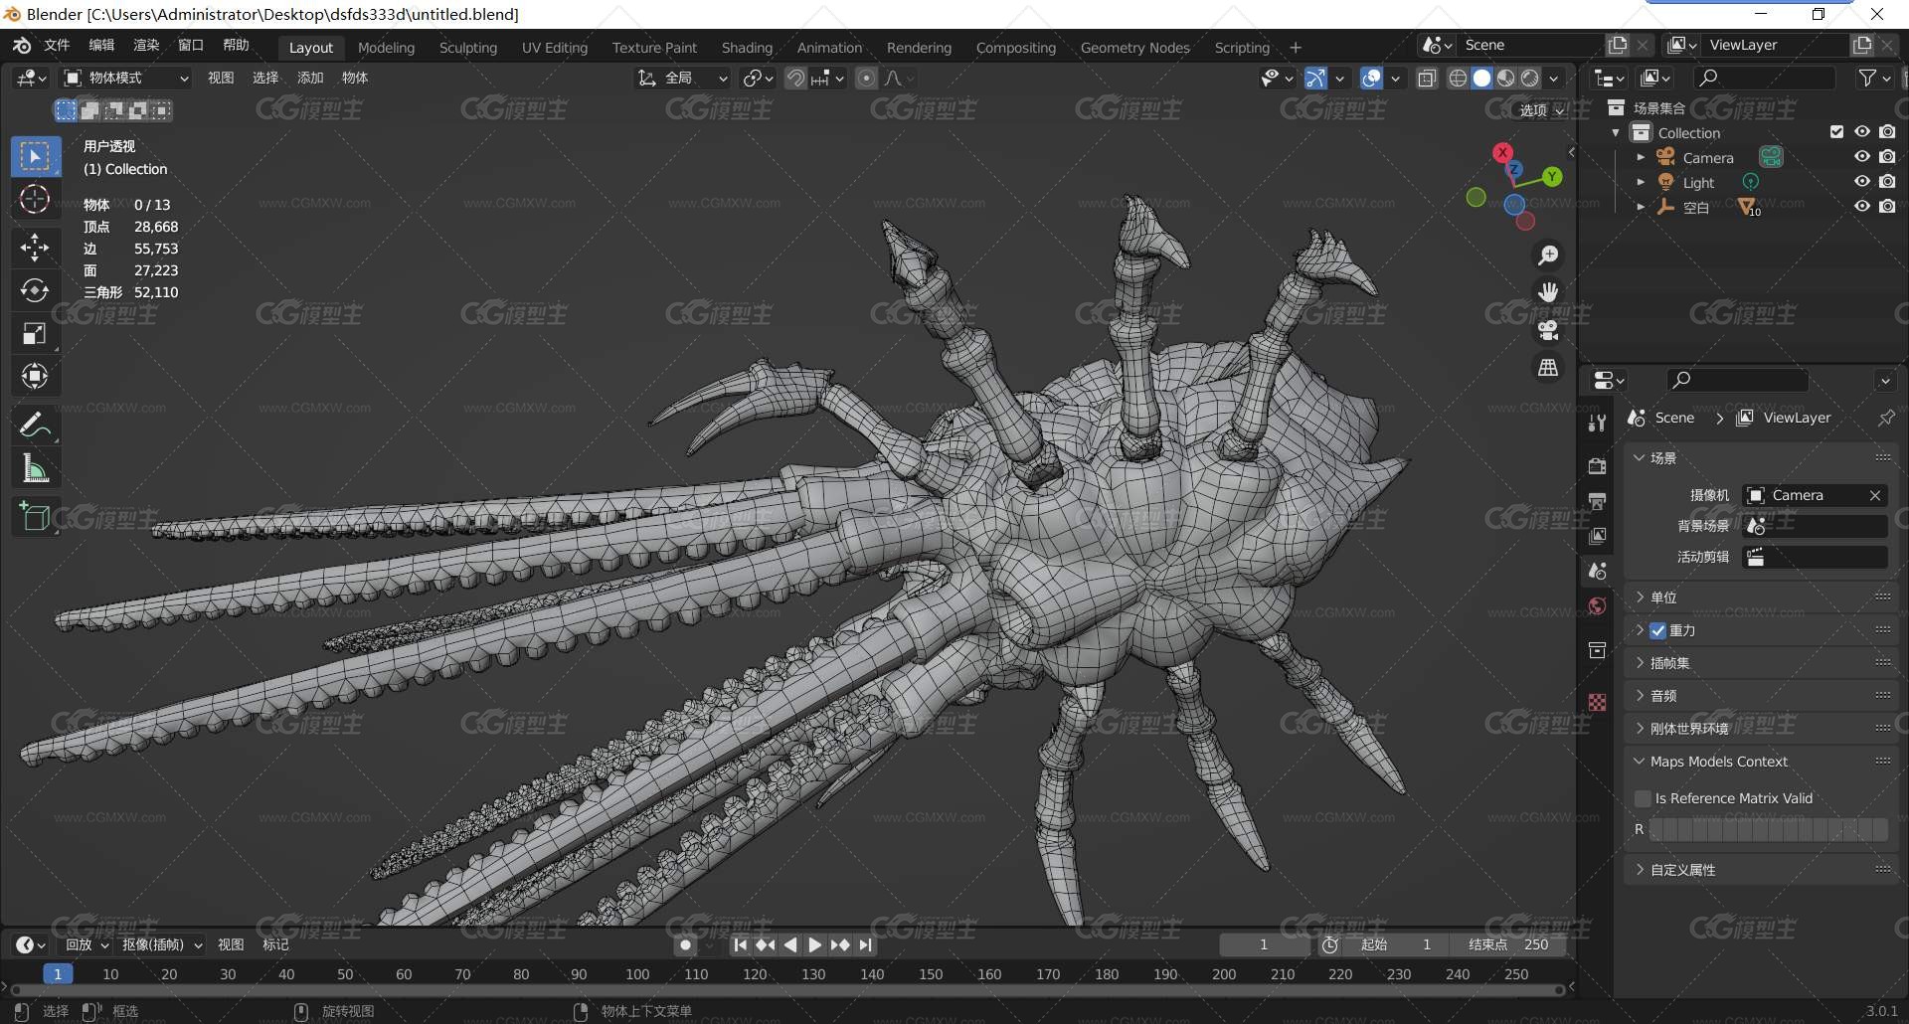Click the 结束点 end frame field
Image resolution: width=1909 pixels, height=1024 pixels.
(1509, 944)
